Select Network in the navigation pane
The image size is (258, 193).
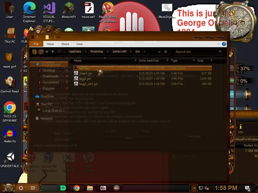46,119
